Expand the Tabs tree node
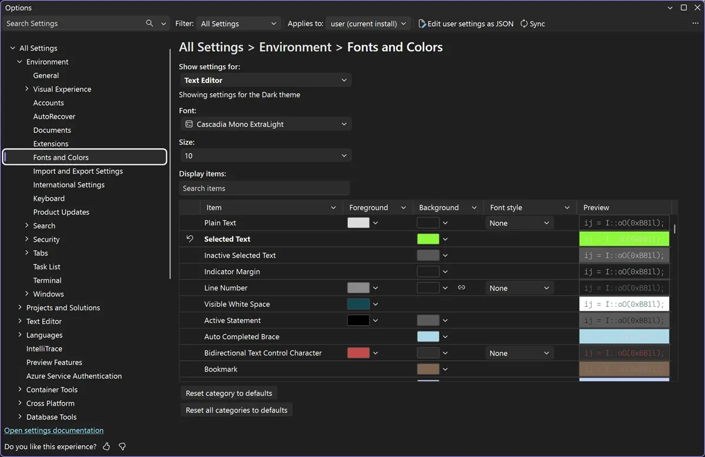The image size is (705, 457). [x=27, y=253]
